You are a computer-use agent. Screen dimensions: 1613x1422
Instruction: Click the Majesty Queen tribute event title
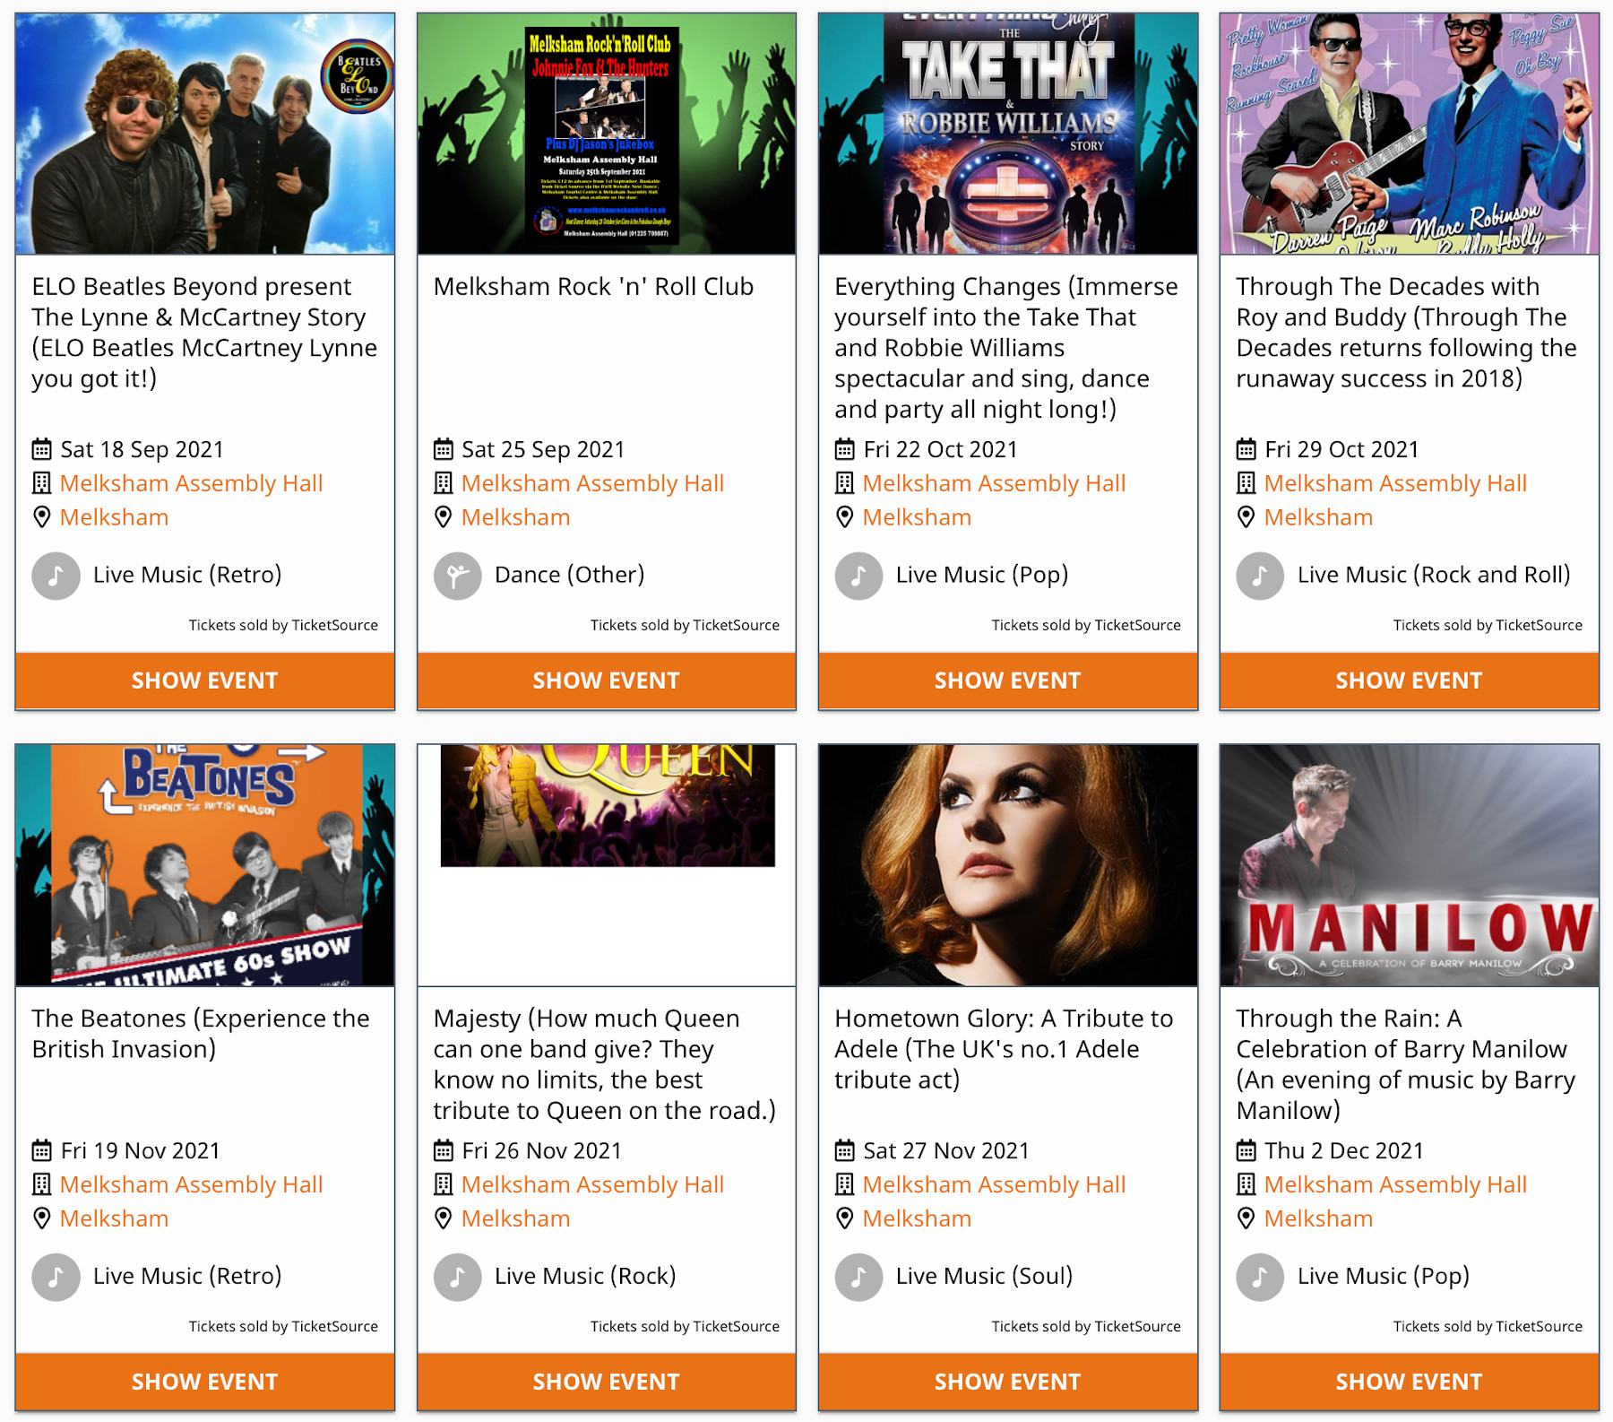(x=605, y=1064)
